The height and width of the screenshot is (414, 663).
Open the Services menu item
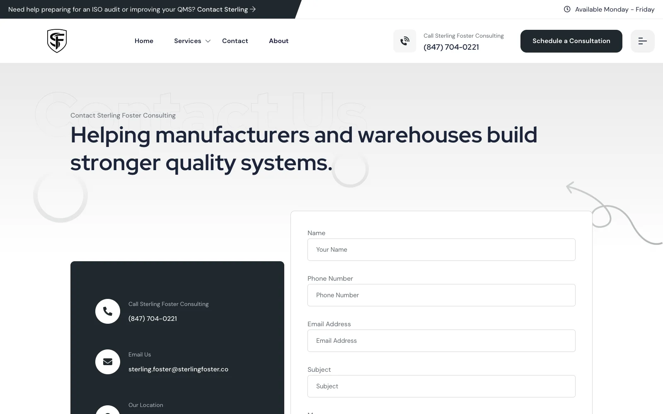point(187,41)
